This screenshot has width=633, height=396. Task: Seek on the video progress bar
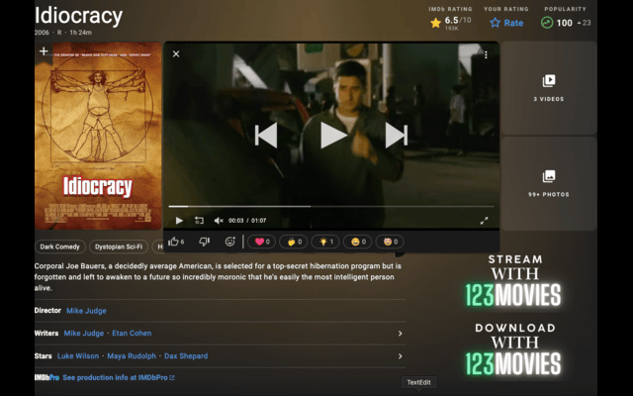coord(331,207)
